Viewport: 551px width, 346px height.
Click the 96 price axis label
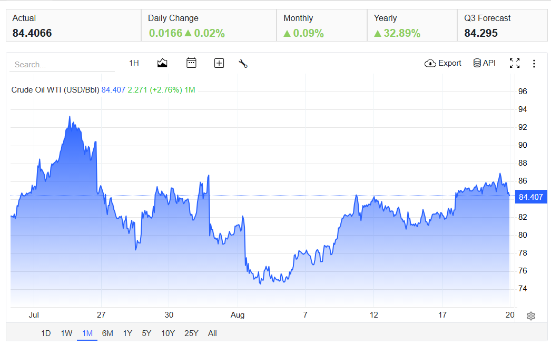[523, 91]
